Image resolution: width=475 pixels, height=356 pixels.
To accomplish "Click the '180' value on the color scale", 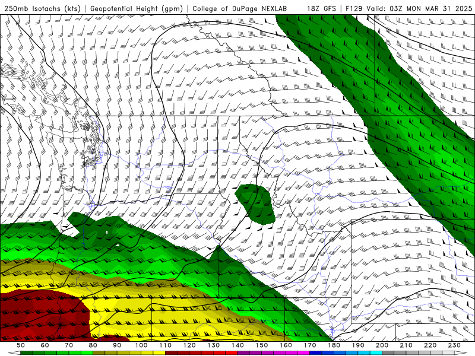I will [334, 345].
